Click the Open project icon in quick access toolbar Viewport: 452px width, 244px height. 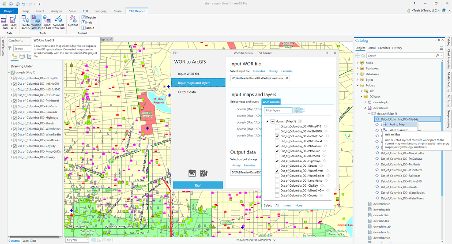(x=11, y=4)
